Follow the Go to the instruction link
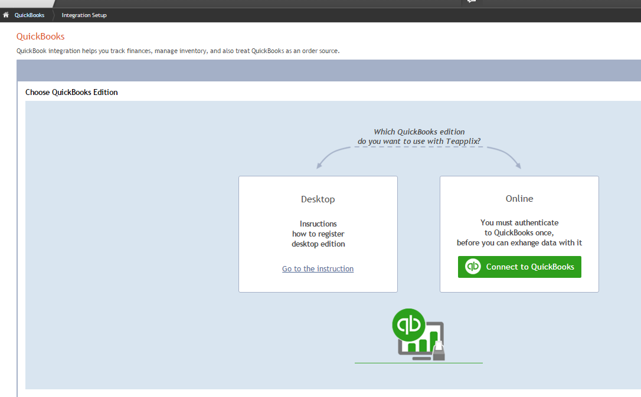Image resolution: width=641 pixels, height=397 pixels. pyautogui.click(x=318, y=269)
